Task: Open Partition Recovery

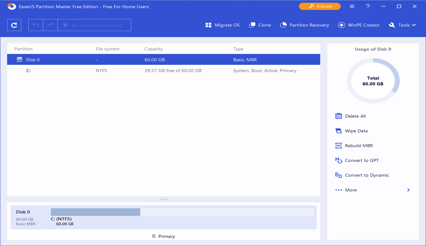Action: coord(304,25)
